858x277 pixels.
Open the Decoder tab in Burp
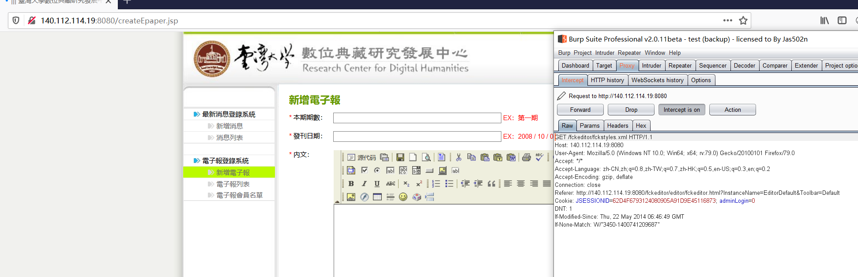click(744, 65)
